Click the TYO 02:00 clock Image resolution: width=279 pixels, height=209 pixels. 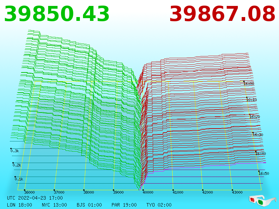coord(159,205)
